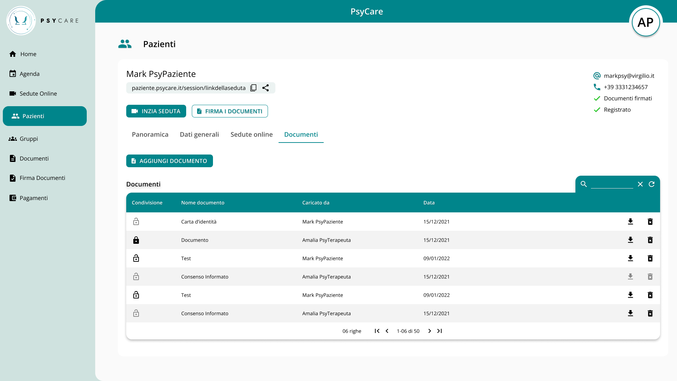Click the phone icon beside +39 3331234657
This screenshot has height=381, width=677.
[x=597, y=87]
